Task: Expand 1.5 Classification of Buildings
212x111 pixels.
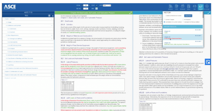Action: 52,58
